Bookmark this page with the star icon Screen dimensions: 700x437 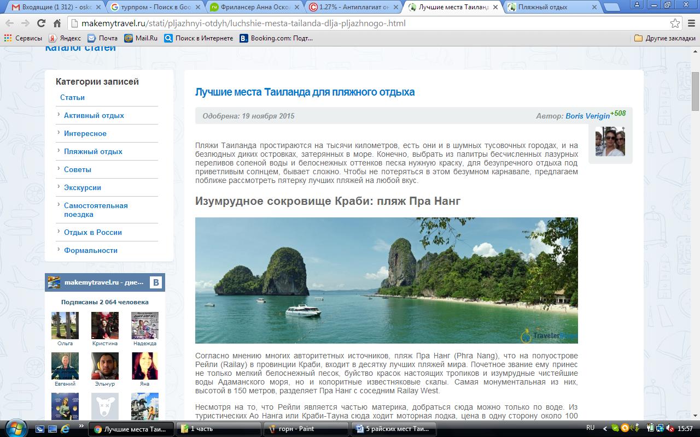click(x=675, y=23)
